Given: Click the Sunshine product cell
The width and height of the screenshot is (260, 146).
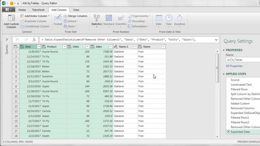Looking at the screenshot, I should tap(54, 76).
